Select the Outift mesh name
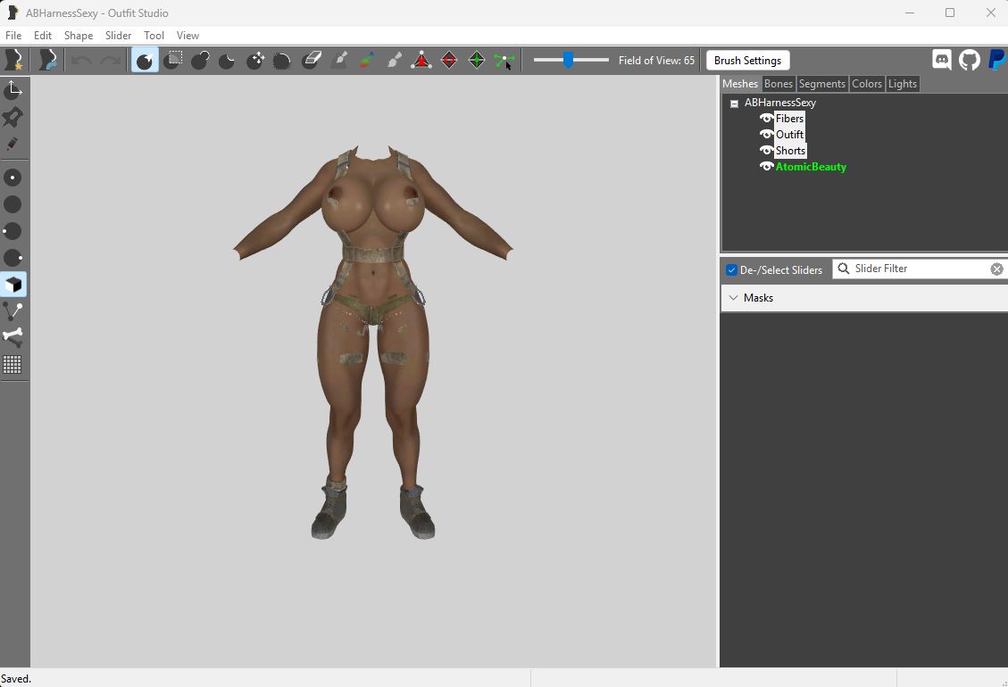Screen dimensions: 1008x687 (x=789, y=135)
